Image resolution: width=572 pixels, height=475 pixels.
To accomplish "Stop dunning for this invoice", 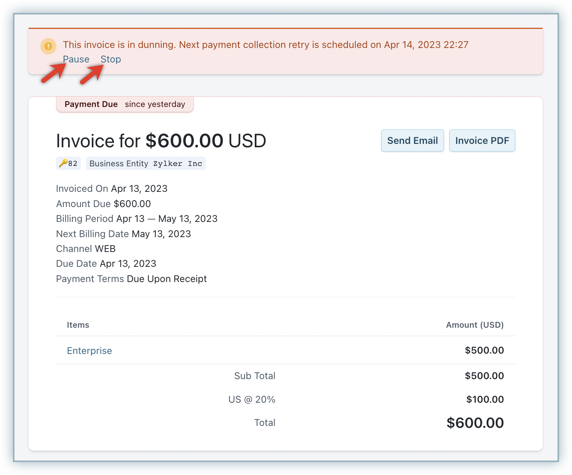I will click(x=111, y=59).
